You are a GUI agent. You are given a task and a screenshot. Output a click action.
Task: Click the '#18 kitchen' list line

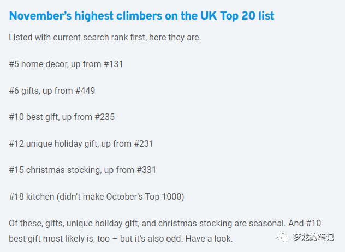(97, 196)
